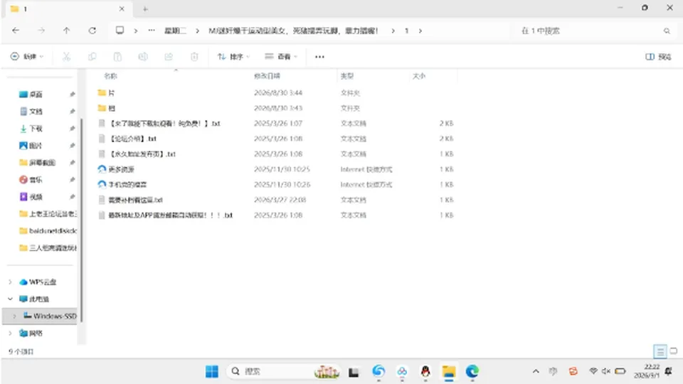Open Microsoft Edge from the taskbar
Viewport: 683px width, 384px height.
(472, 371)
